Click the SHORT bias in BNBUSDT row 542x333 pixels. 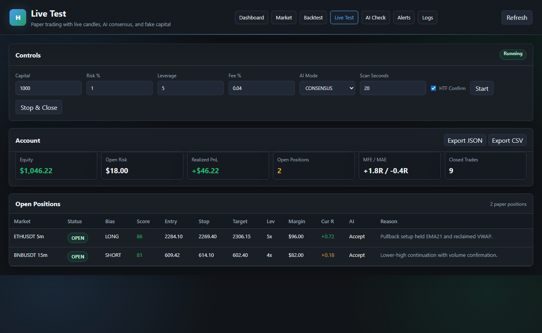pos(113,255)
